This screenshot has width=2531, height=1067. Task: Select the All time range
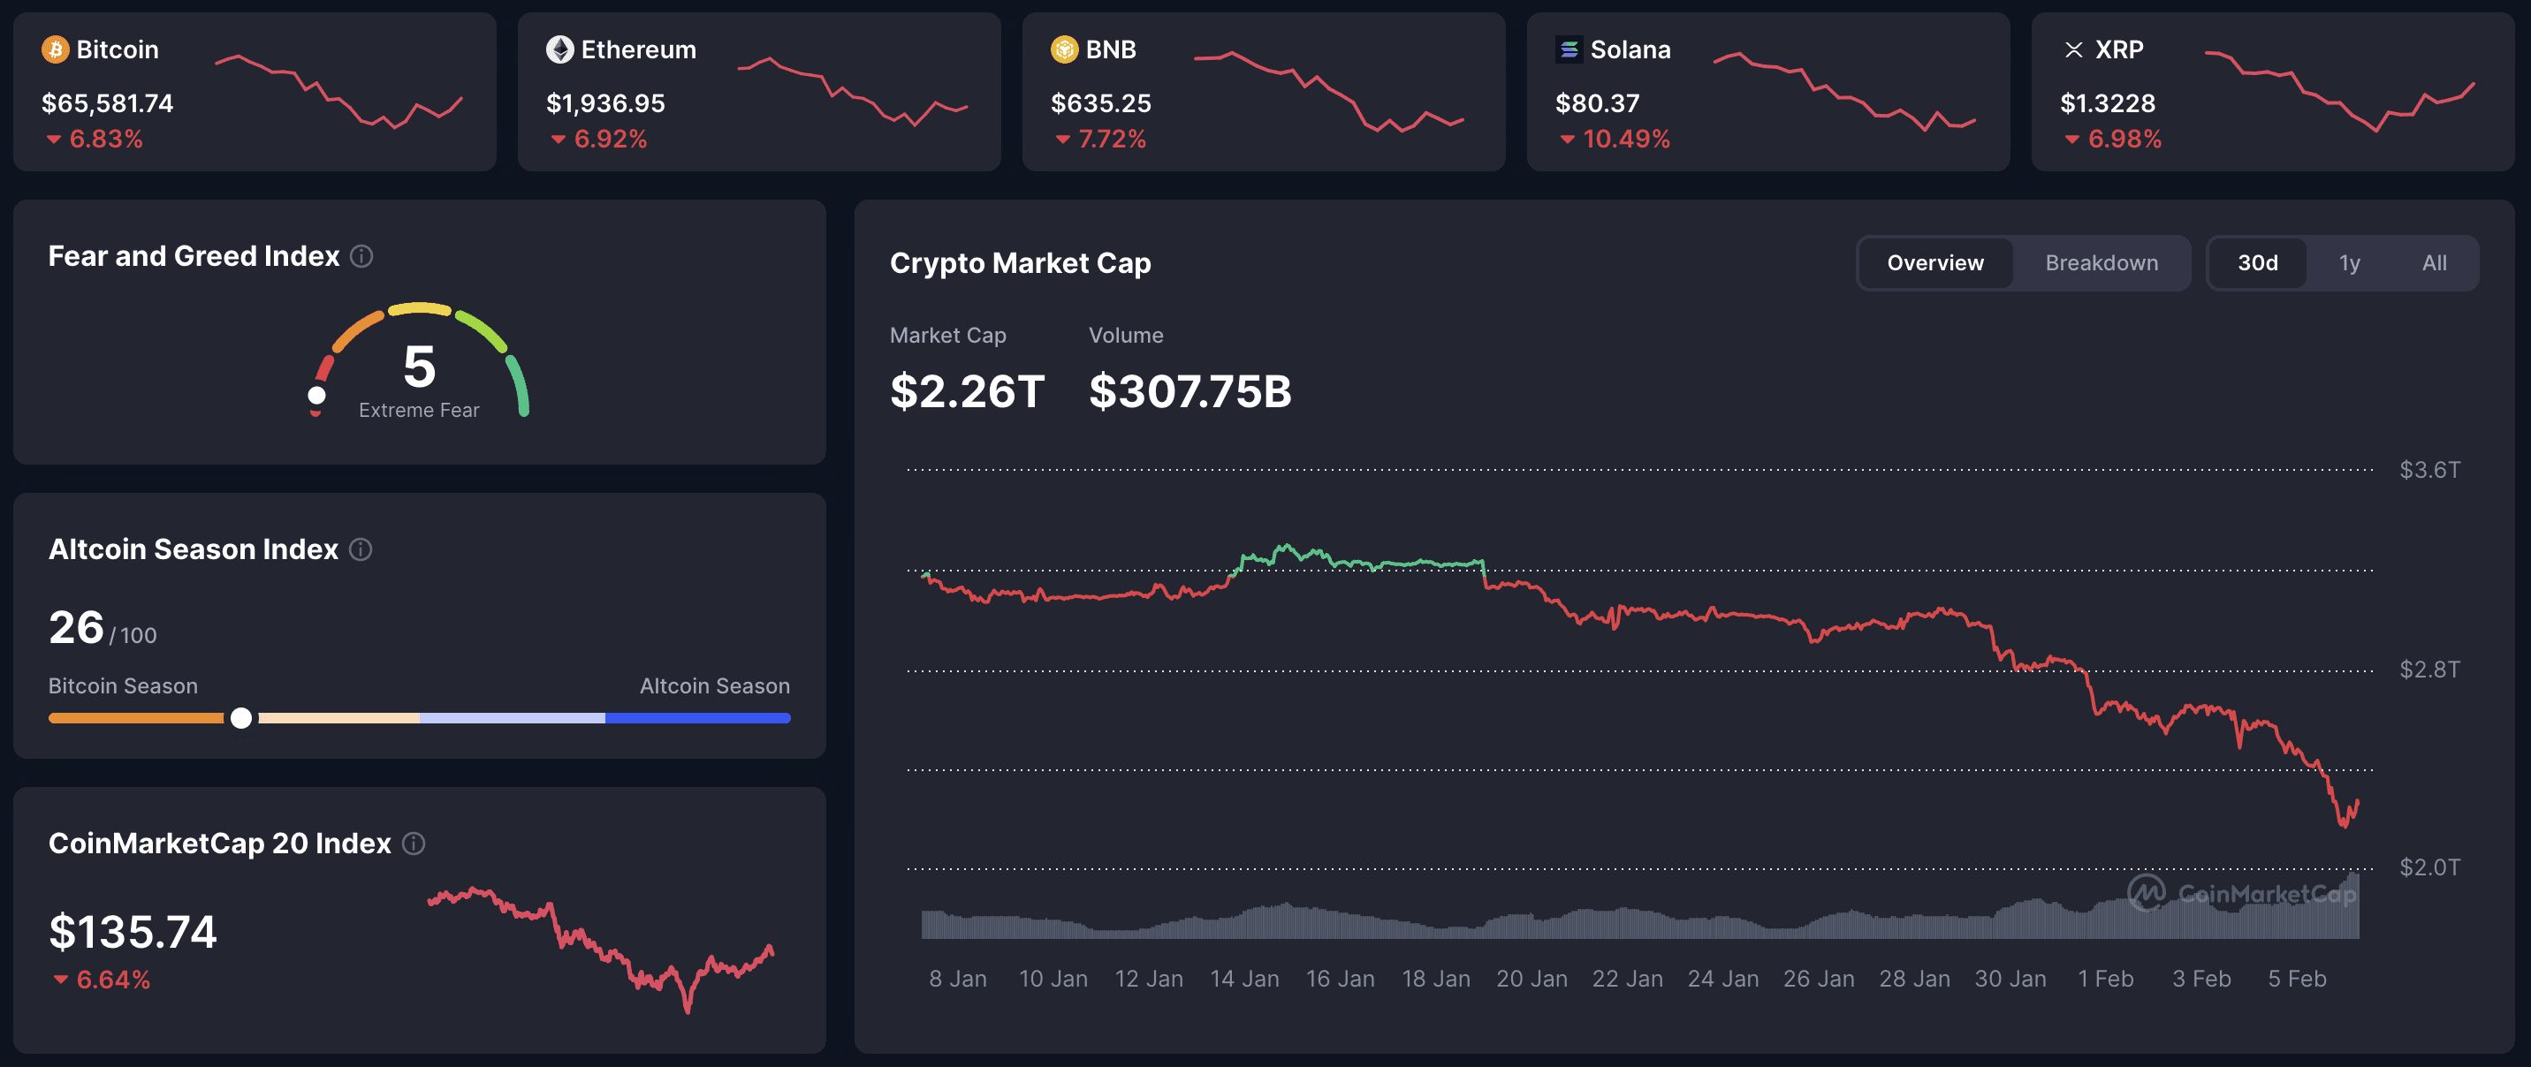point(2434,262)
